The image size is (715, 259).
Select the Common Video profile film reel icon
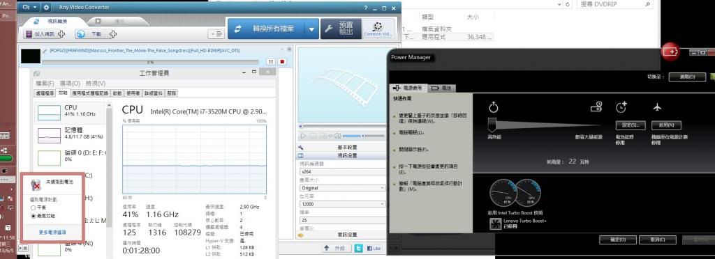click(377, 29)
